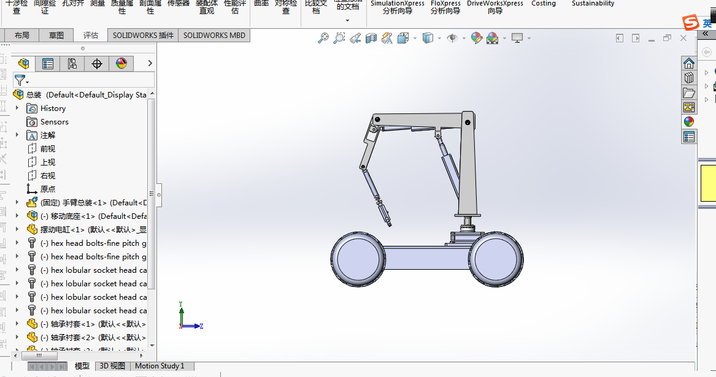Select 总装 top-level assembly node
Image resolution: width=716 pixels, height=377 pixels.
tap(80, 95)
